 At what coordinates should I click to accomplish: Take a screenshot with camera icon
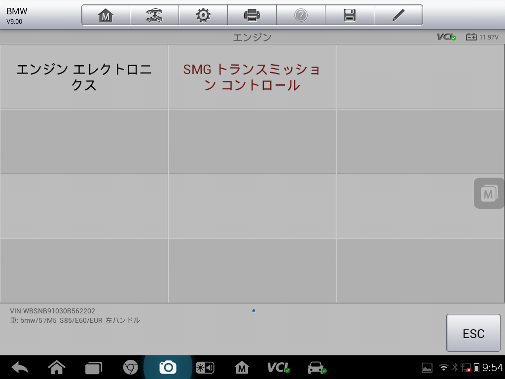[x=168, y=367]
